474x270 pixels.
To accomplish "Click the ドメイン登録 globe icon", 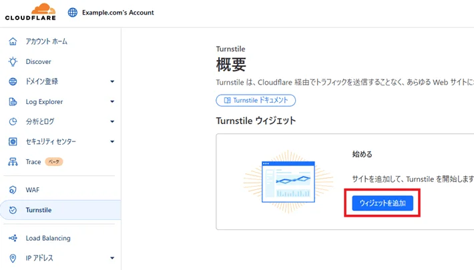I will (13, 81).
